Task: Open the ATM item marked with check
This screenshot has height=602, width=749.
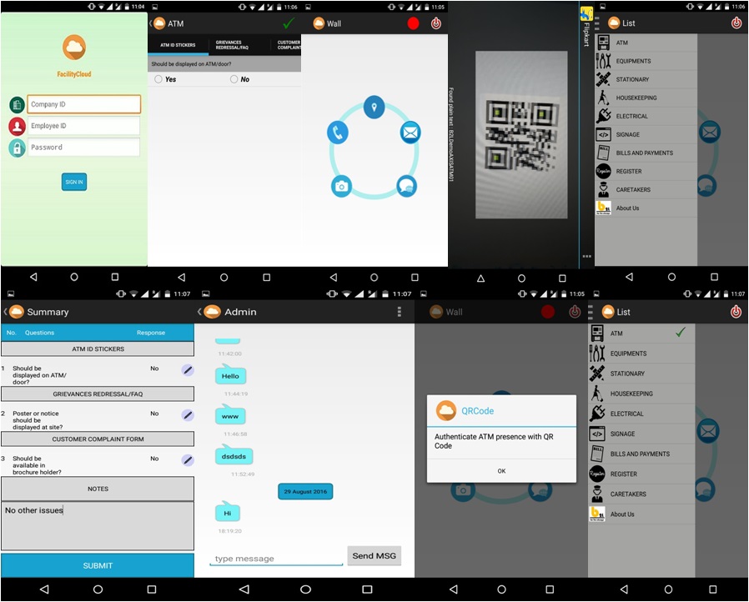Action: pos(641,334)
